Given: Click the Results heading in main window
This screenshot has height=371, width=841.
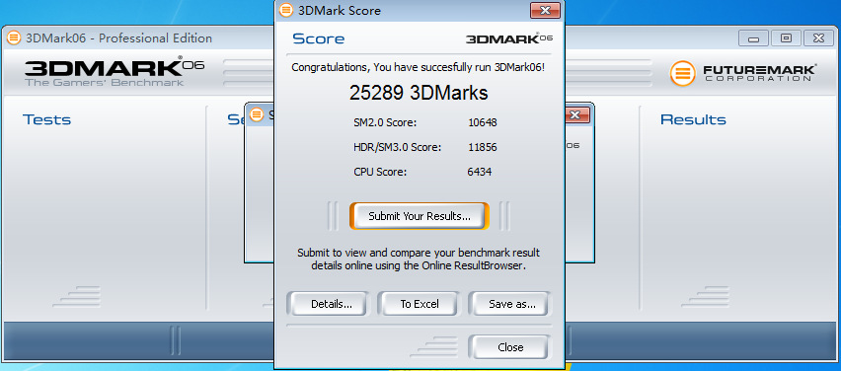Looking at the screenshot, I should coord(693,119).
